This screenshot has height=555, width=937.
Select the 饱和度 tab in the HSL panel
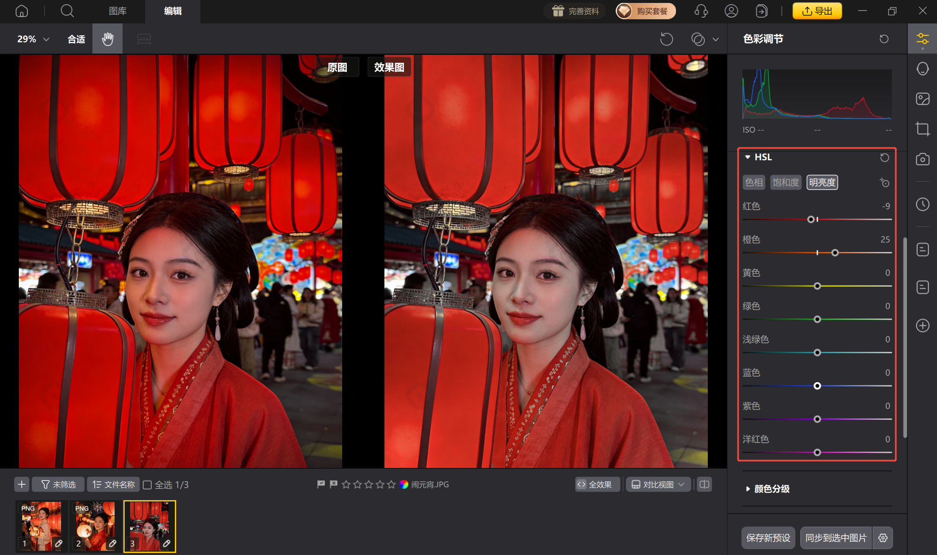point(786,182)
